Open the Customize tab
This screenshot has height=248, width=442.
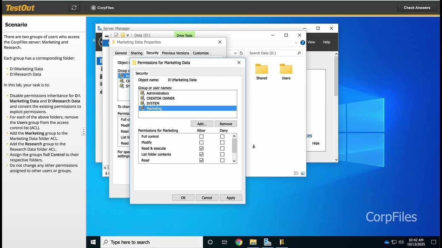tap(201, 53)
